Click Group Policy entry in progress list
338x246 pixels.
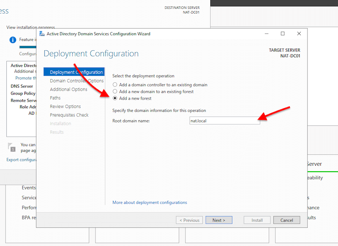pos(23,93)
